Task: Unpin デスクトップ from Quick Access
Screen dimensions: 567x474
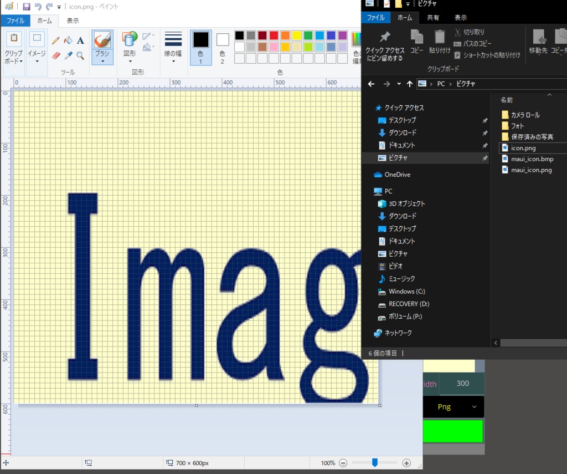Action: click(484, 120)
